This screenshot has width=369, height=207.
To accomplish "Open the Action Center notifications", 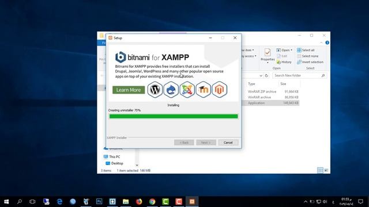I will tap(360, 202).
